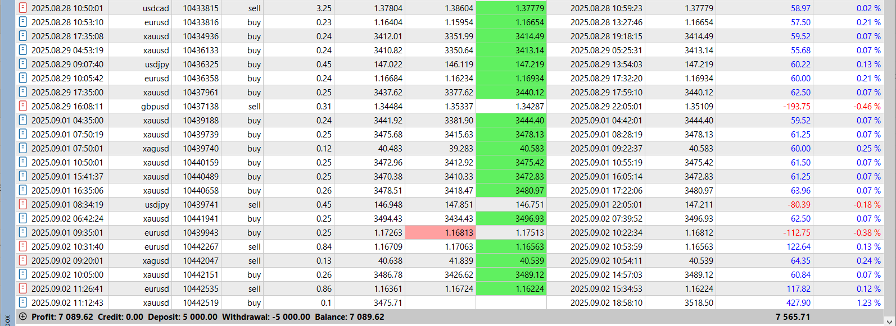Select the 122.64 profit value
The height and width of the screenshot is (326, 896).
[798, 247]
